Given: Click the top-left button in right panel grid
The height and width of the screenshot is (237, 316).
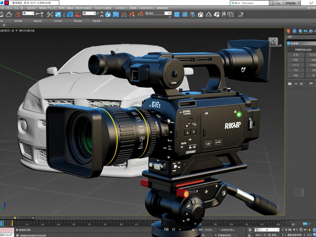Looking at the screenshot, I should coord(295,55).
